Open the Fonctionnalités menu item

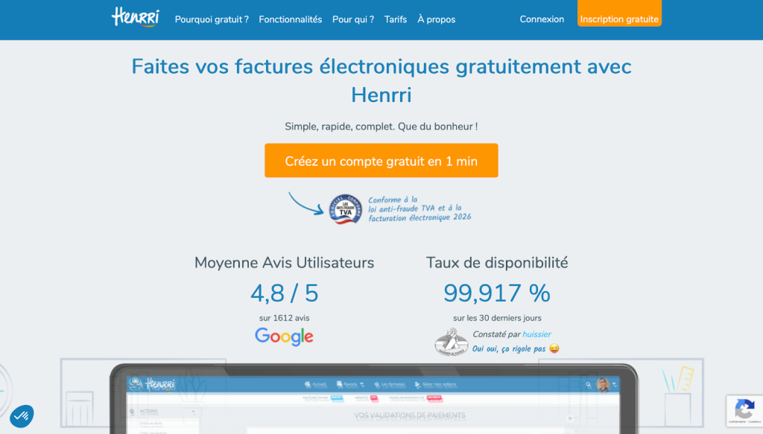click(291, 19)
